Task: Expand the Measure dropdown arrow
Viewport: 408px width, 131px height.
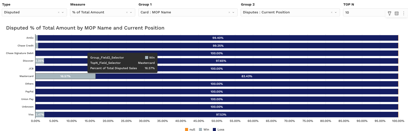Action: tap(131, 12)
